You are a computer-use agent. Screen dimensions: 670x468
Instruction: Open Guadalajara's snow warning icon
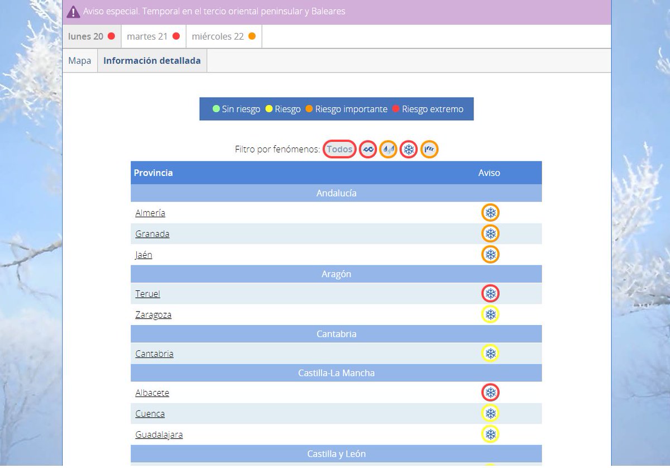pos(490,434)
